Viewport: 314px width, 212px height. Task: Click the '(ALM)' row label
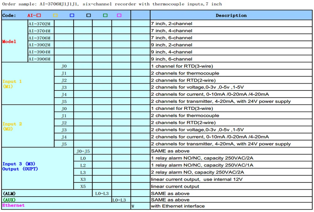pos(9,193)
